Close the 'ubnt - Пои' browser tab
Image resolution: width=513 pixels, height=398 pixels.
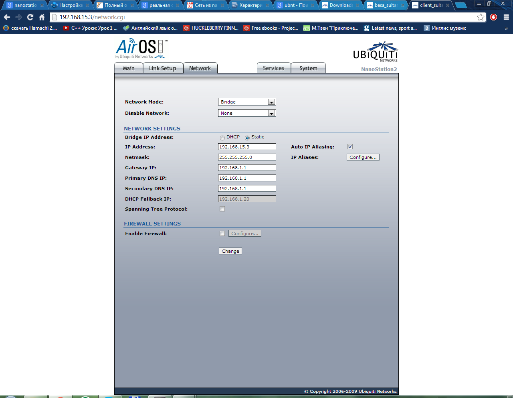pyautogui.click(x=313, y=6)
